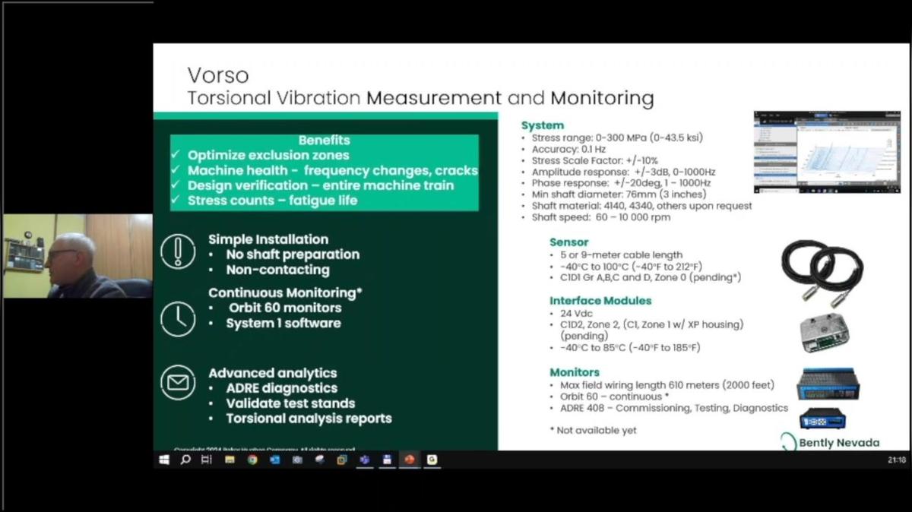Launch Google Chrome from the taskbar
912x512 pixels.
point(252,460)
